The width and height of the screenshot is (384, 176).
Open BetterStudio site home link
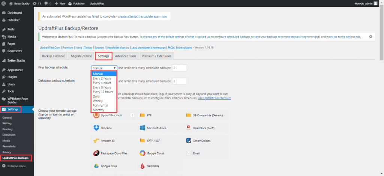(x=19, y=4)
